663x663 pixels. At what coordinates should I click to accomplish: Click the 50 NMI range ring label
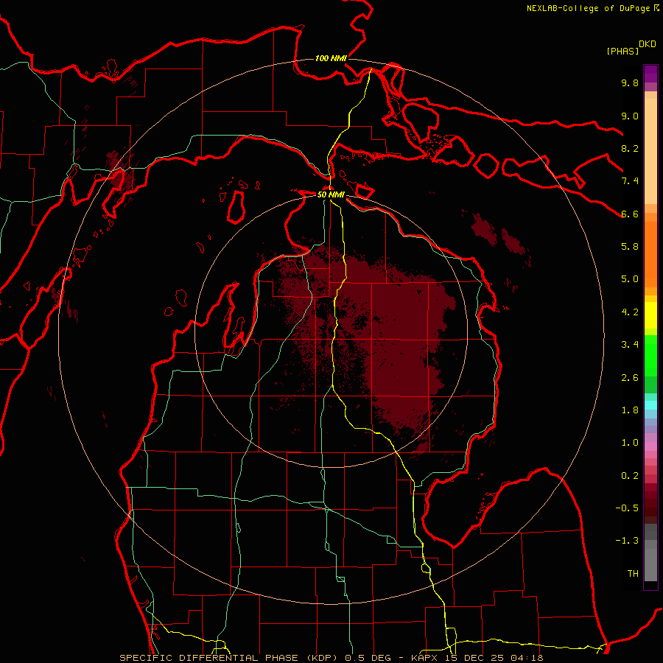pos(331,194)
